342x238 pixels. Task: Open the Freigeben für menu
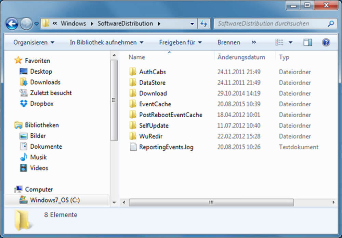coord(180,42)
